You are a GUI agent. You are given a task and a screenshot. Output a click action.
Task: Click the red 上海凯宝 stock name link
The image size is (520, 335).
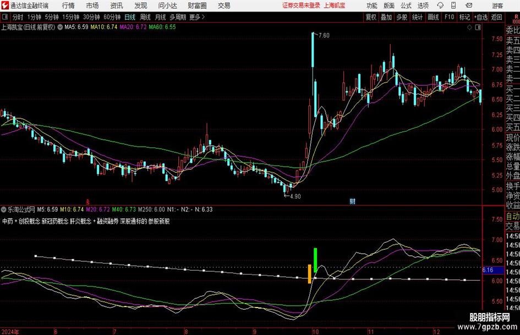click(335, 6)
